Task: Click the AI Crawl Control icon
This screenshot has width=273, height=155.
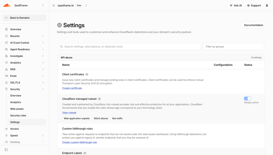Action: (x=6, y=43)
